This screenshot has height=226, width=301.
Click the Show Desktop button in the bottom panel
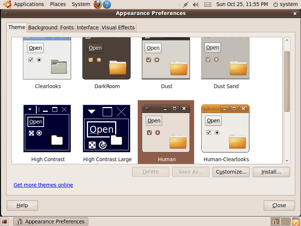(5, 221)
